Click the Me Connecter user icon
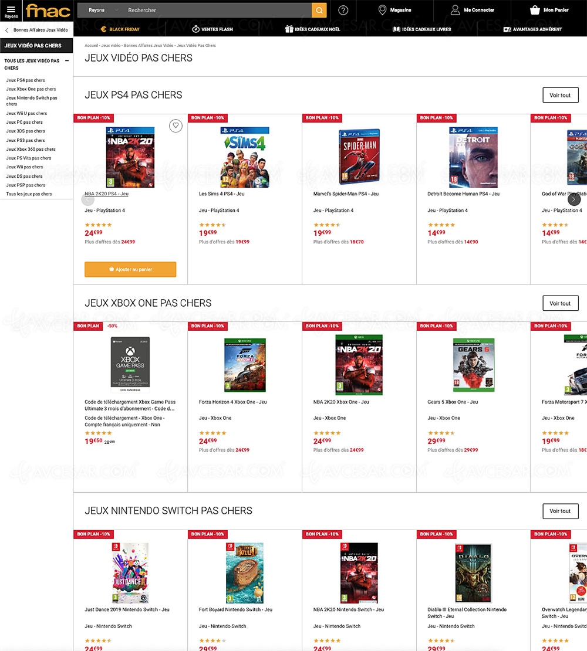 point(455,10)
